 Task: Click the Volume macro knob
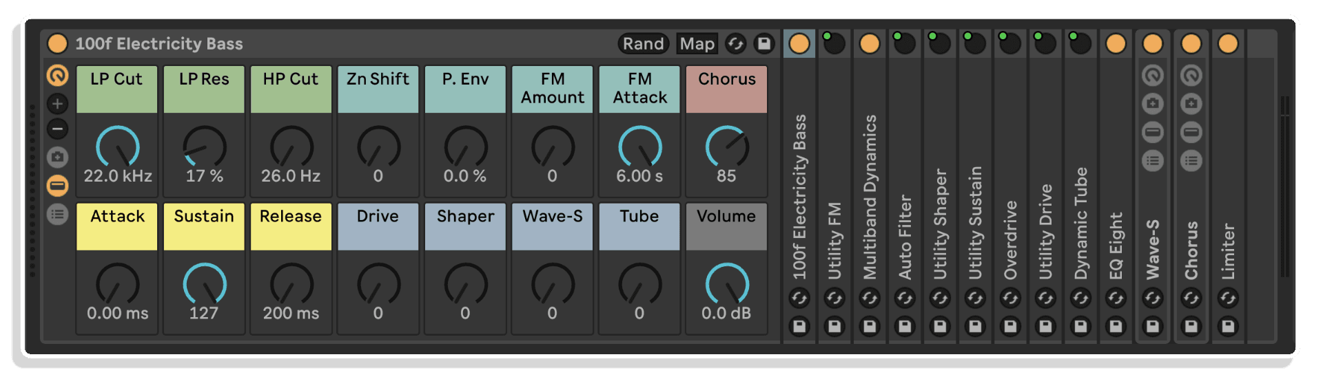727,284
